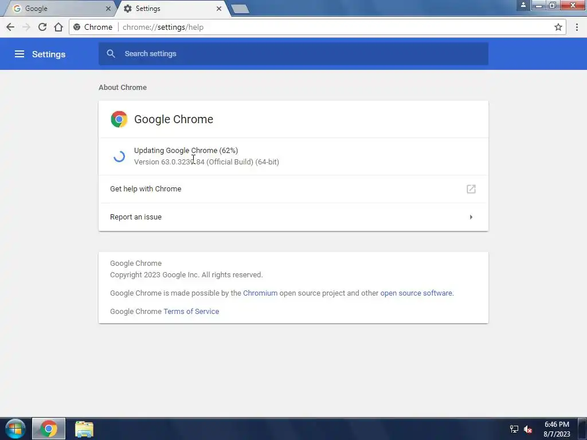The image size is (587, 440).
Task: Reload the current page
Action: 42,27
